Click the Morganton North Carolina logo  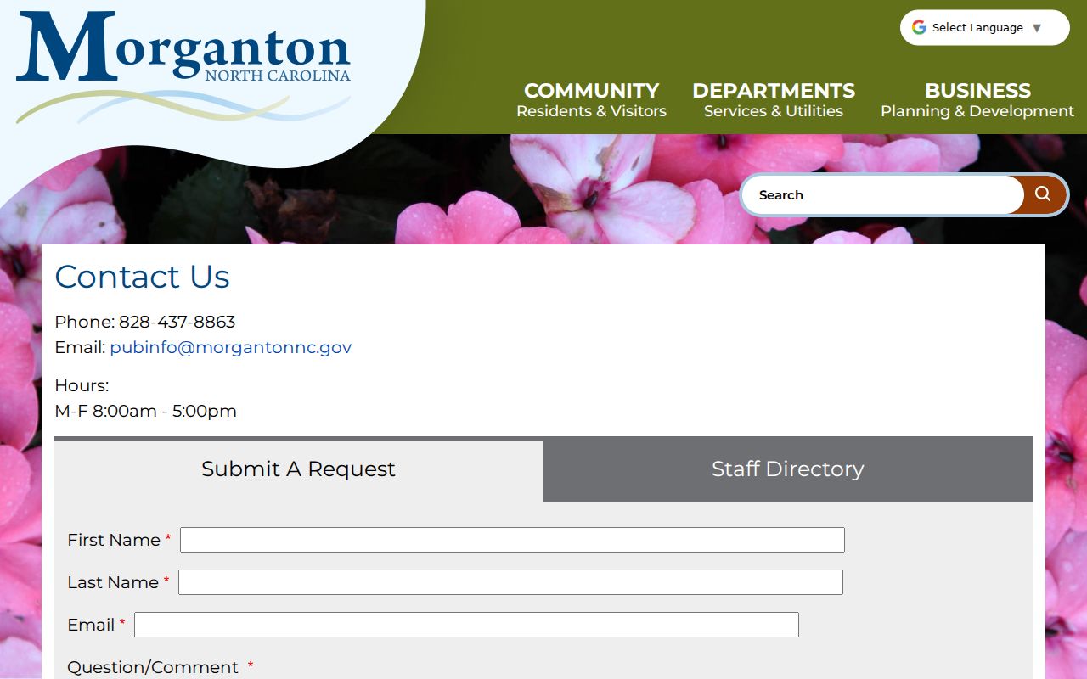tap(183, 66)
